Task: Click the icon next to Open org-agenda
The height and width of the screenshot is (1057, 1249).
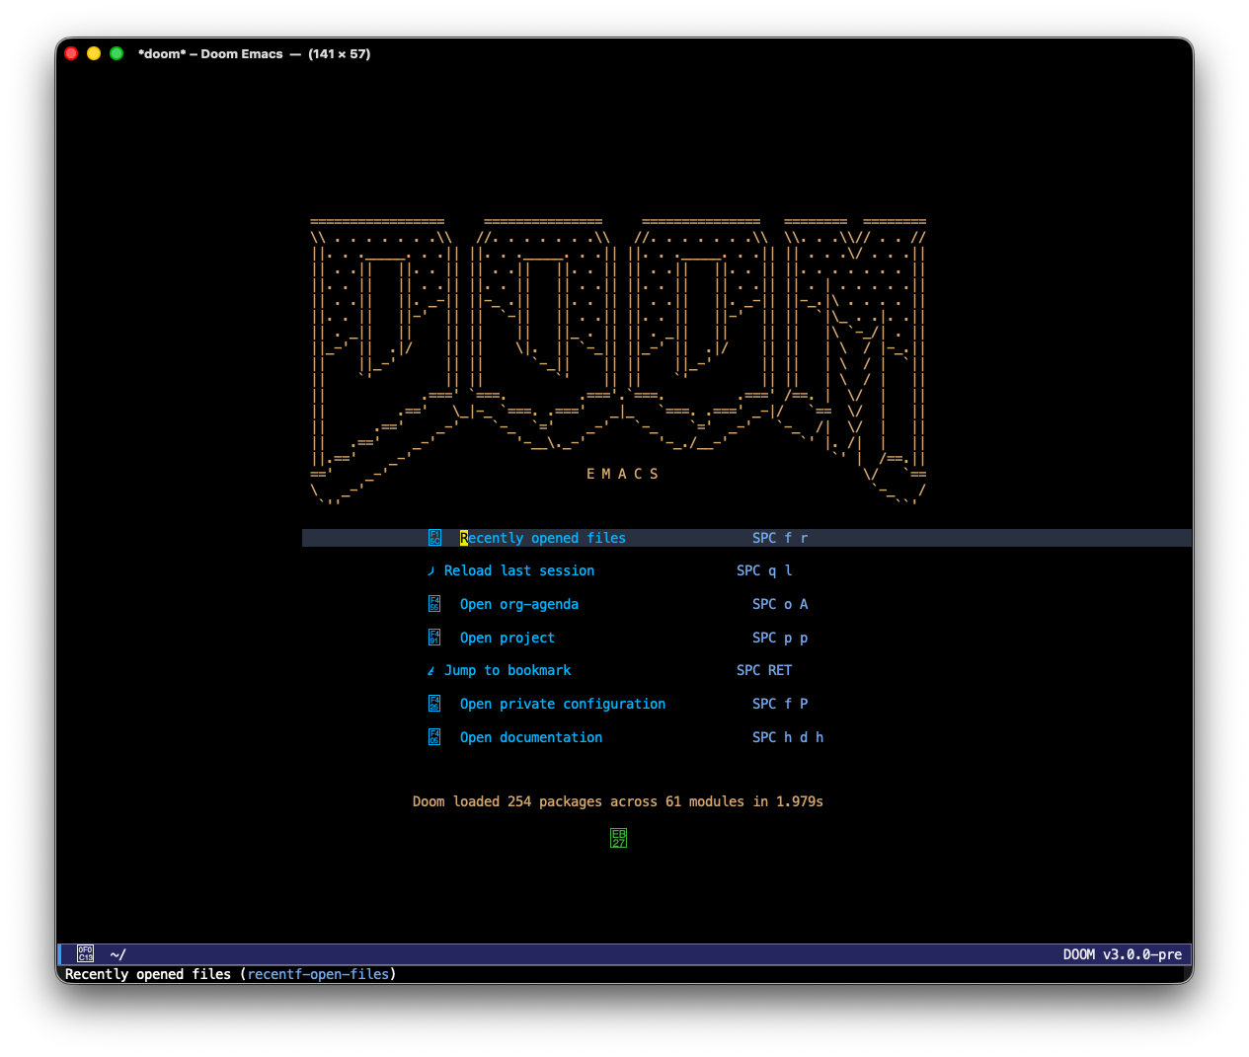Action: click(x=434, y=604)
